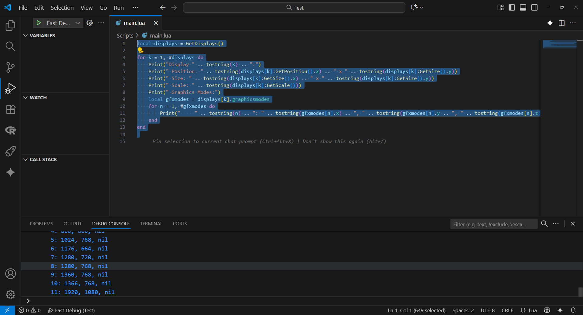The image size is (583, 315).
Task: Click the lightbulb code action icon
Action: click(x=140, y=51)
